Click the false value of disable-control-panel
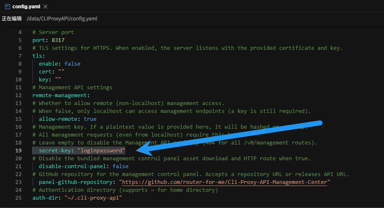This screenshot has width=384, height=208. [120, 166]
